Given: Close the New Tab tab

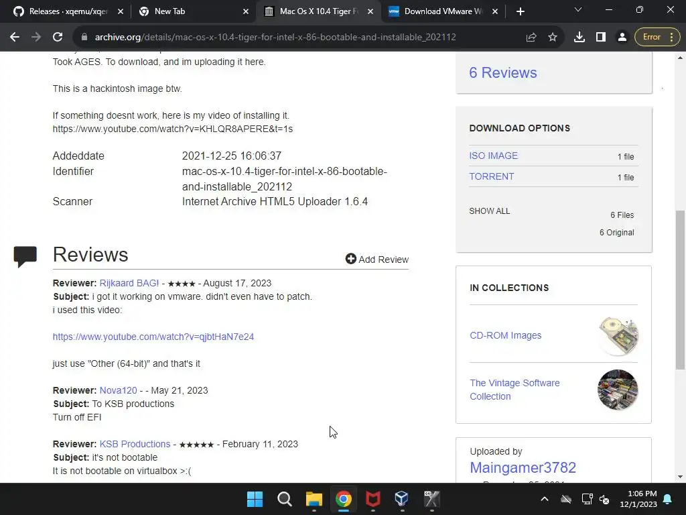Looking at the screenshot, I should point(246,11).
